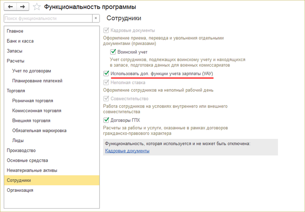The width and height of the screenshot is (305, 212).
Task: Select "Обязательная маркировка" subsection
Action: [52, 130]
